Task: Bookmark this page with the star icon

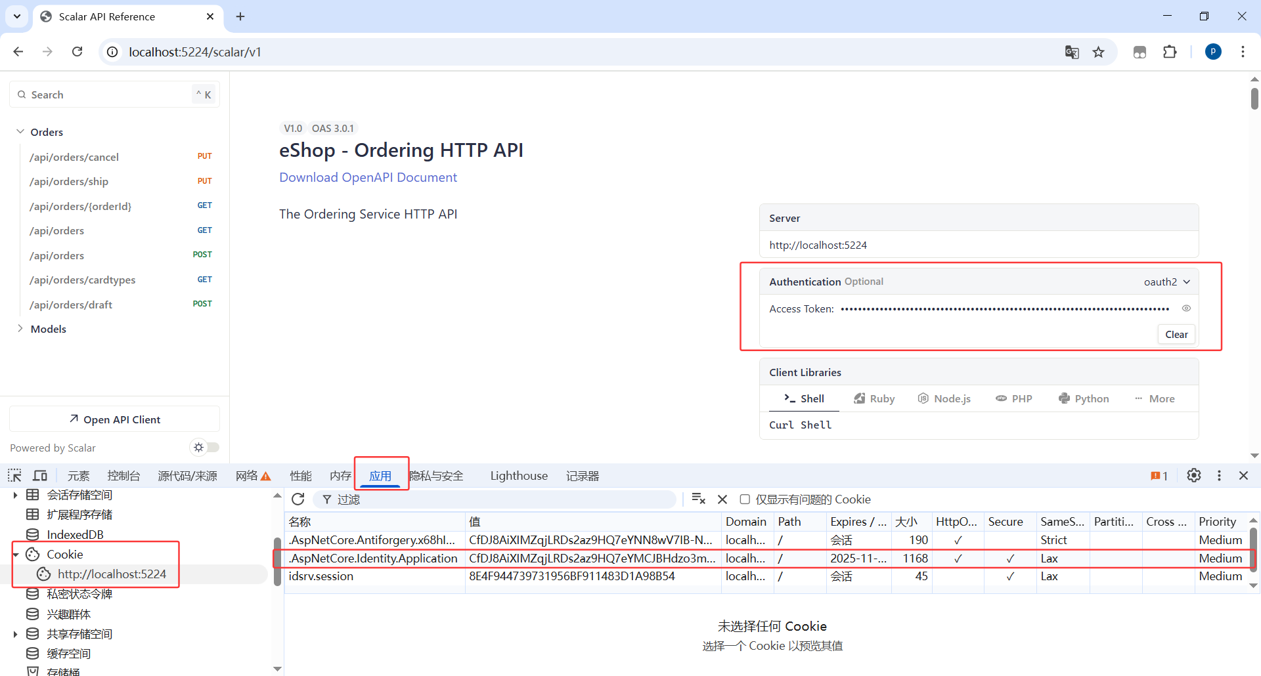Action: pos(1099,52)
